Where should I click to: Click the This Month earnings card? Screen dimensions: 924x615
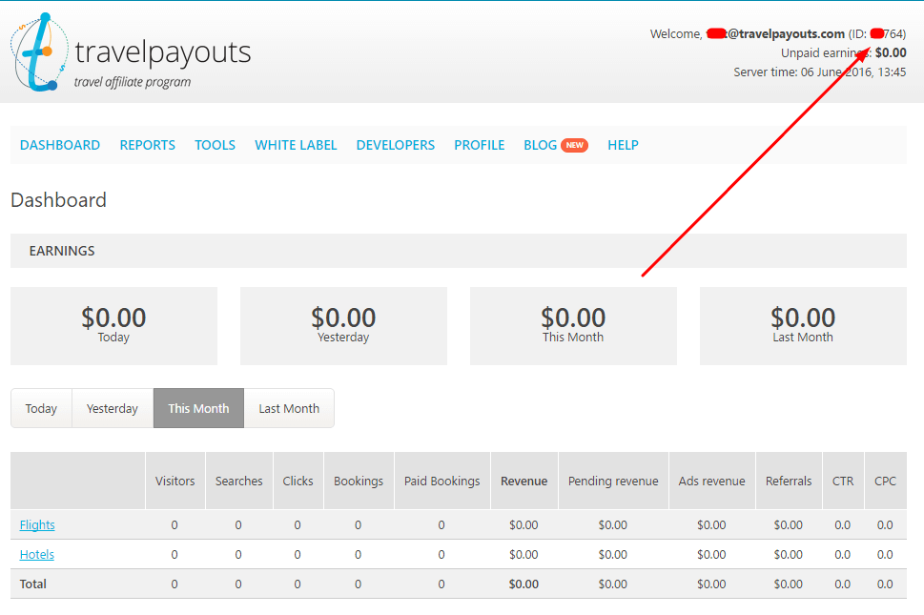pyautogui.click(x=573, y=326)
